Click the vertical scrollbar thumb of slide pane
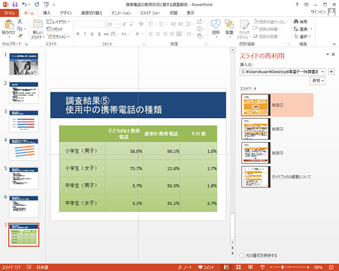339x271 pixels. click(233, 226)
